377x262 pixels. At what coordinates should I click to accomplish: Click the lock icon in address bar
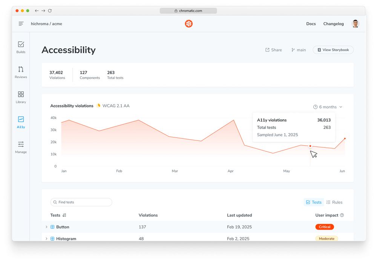click(x=176, y=11)
